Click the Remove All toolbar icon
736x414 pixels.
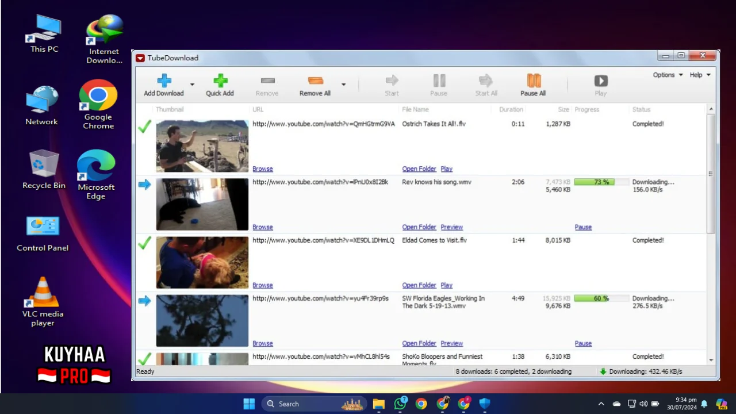click(315, 80)
